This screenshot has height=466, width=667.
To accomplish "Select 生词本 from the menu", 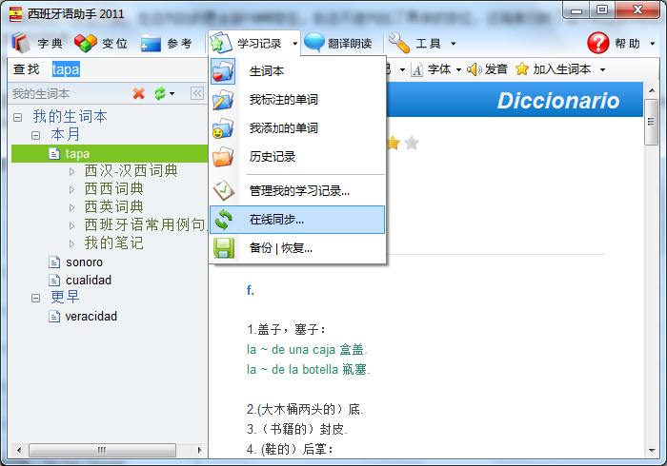I will tap(297, 71).
